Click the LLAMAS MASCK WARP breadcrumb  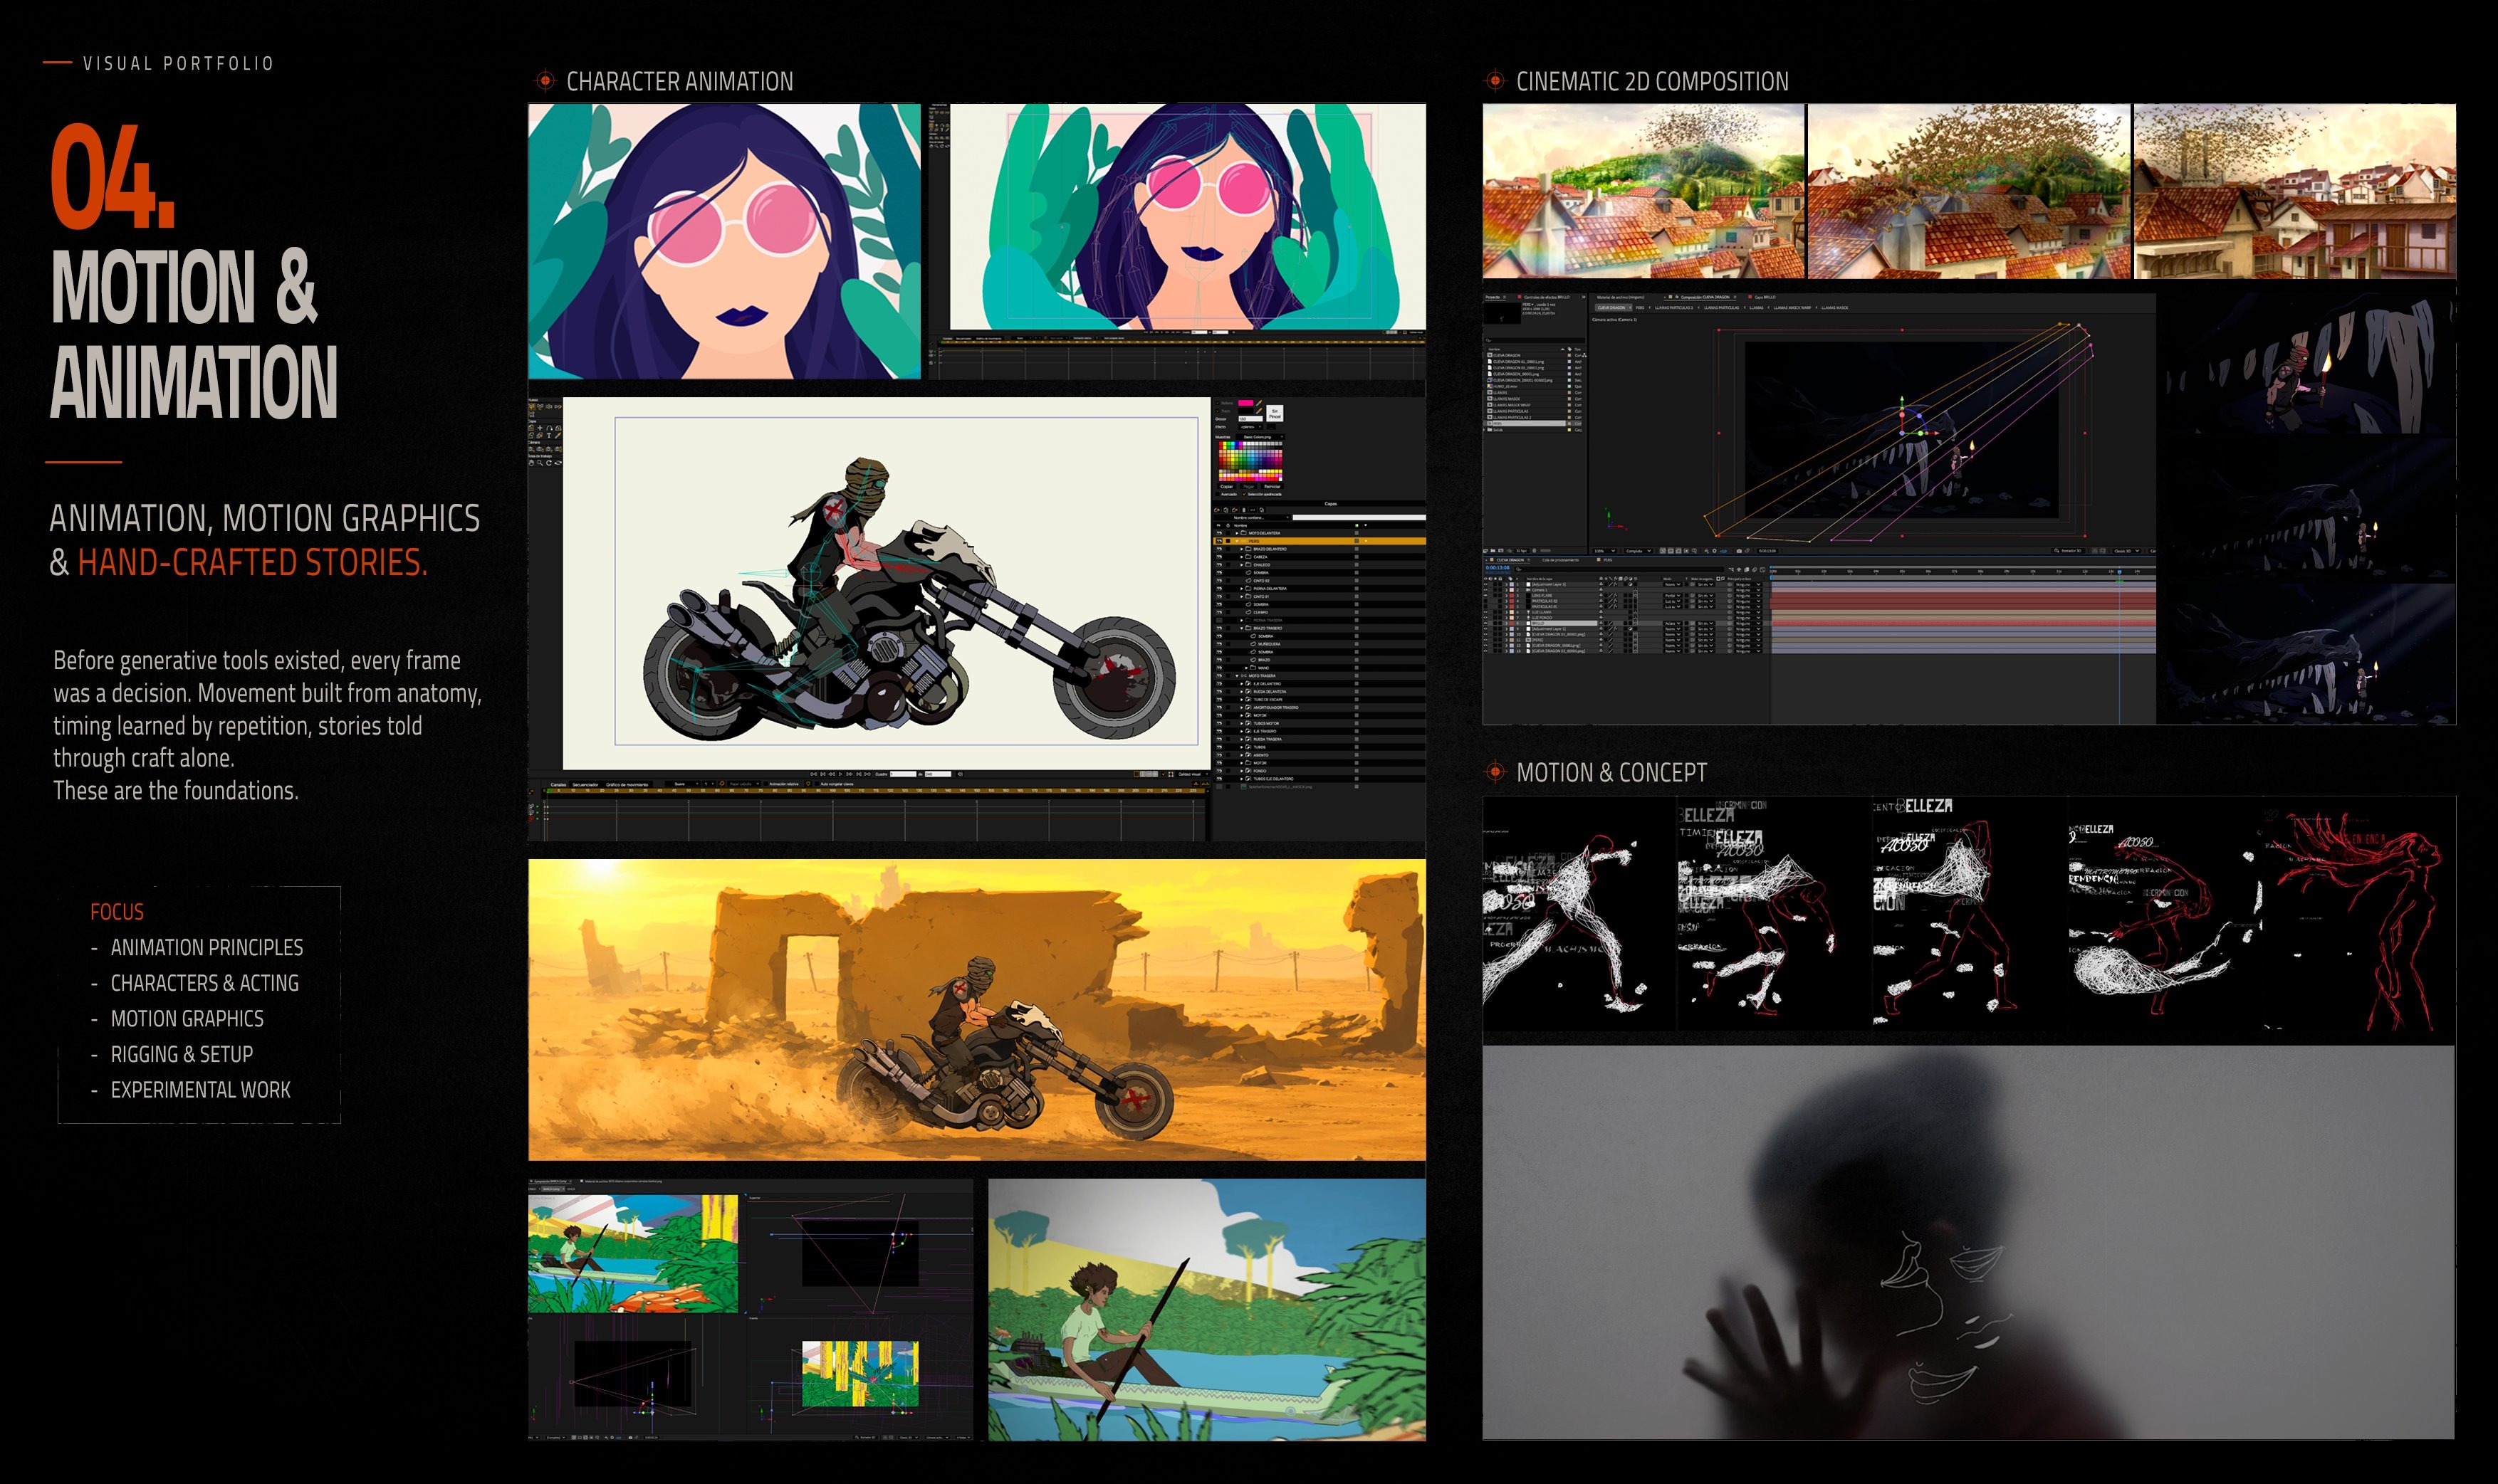1793,308
